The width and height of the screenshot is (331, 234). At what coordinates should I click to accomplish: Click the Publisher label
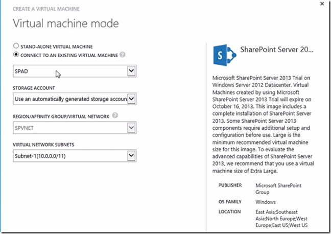[230, 185]
